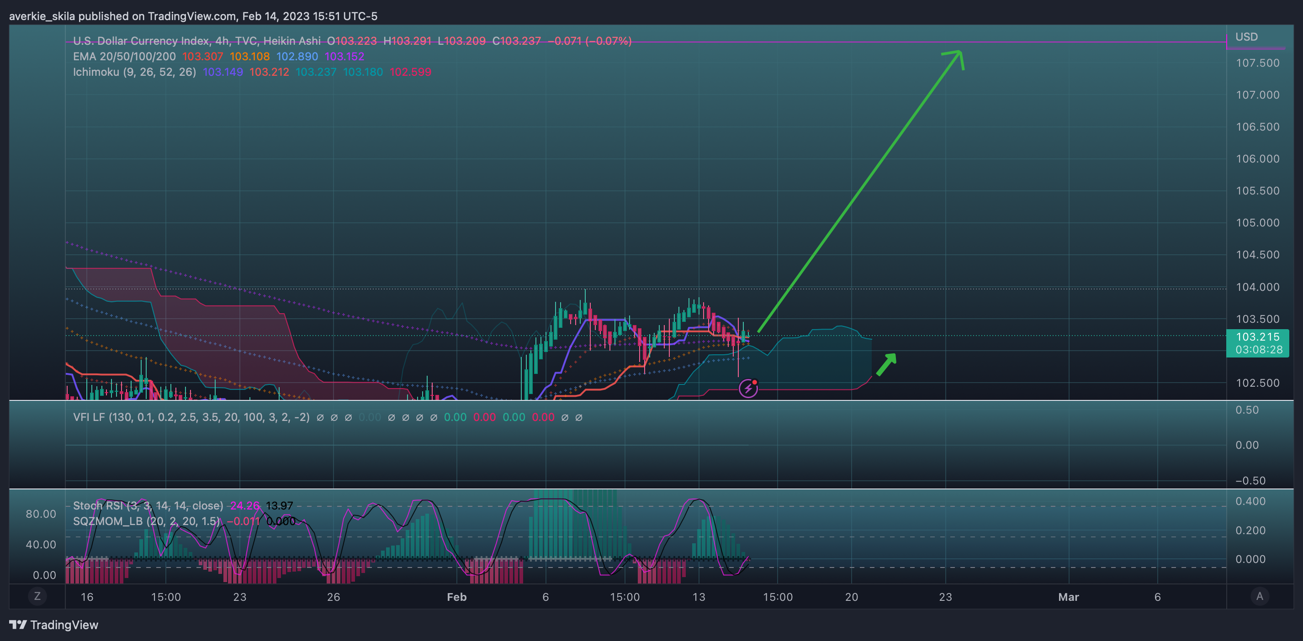Click the 26 date label on time axis

[x=334, y=597]
